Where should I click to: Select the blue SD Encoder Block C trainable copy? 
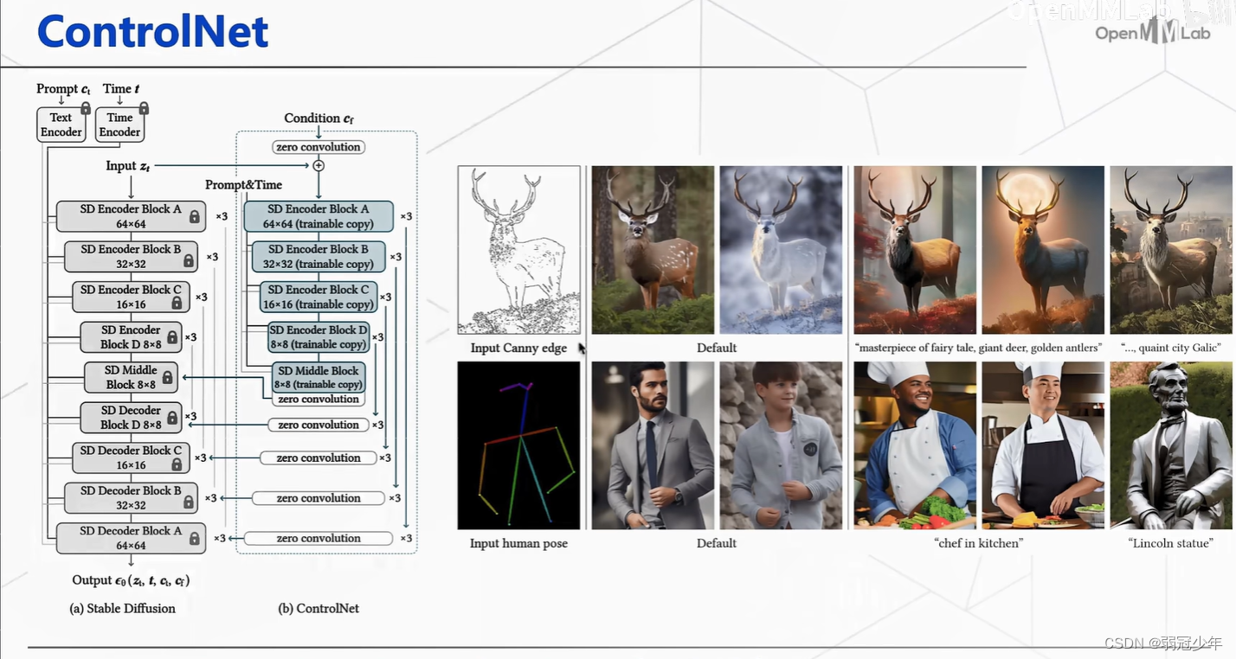(319, 297)
